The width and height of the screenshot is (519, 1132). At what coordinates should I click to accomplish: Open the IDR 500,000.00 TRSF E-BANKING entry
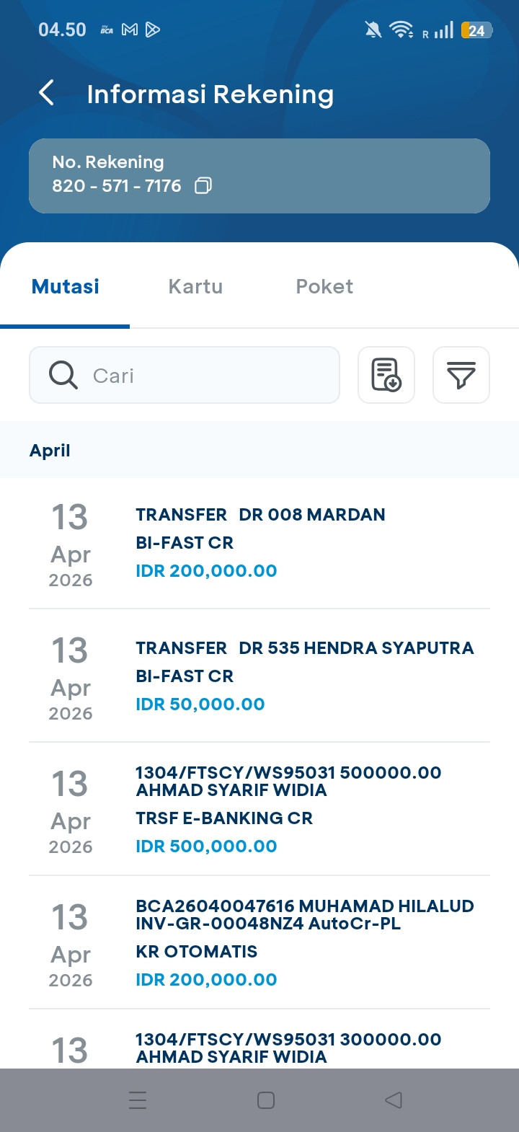tap(259, 809)
